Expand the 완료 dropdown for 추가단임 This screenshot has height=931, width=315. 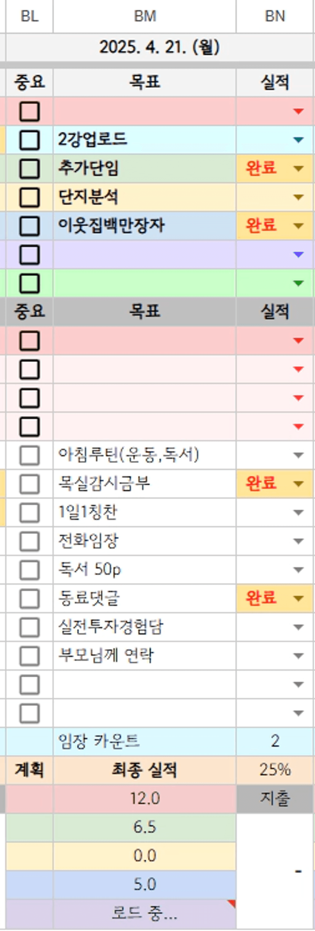(299, 169)
